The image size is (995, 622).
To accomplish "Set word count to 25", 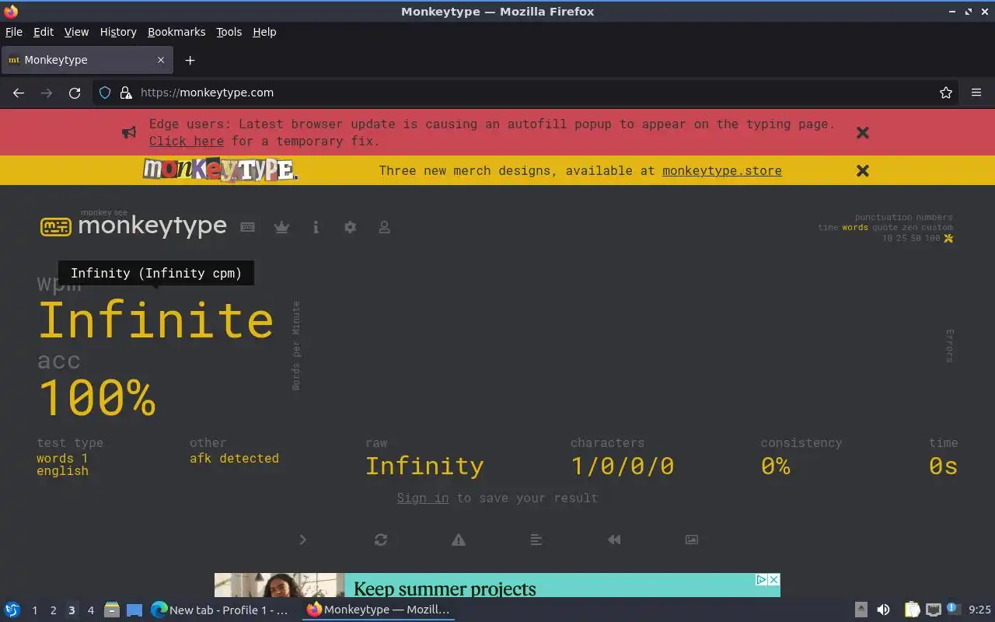I will [902, 239].
